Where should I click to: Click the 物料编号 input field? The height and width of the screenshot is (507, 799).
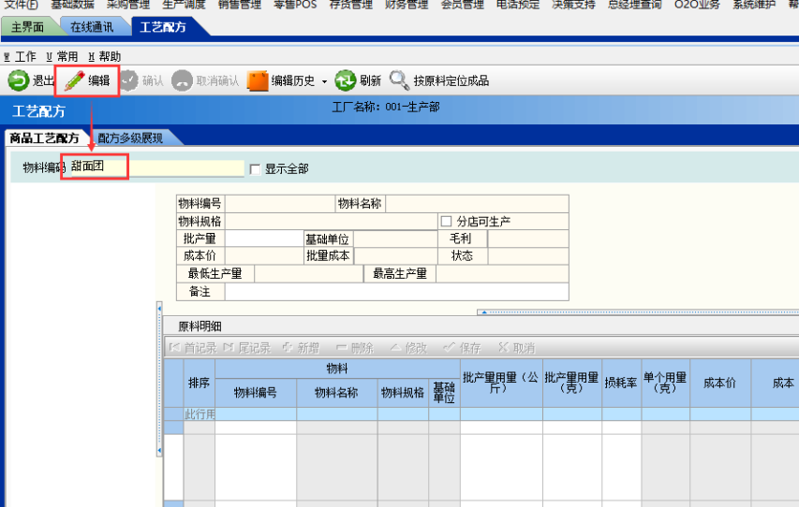pyautogui.click(x=280, y=204)
